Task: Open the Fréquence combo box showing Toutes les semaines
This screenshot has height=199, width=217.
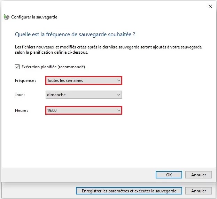Action: (x=80, y=81)
